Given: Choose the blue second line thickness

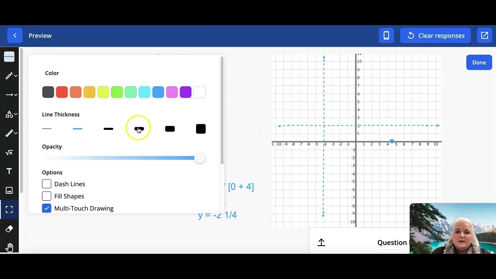Looking at the screenshot, I should [x=77, y=129].
